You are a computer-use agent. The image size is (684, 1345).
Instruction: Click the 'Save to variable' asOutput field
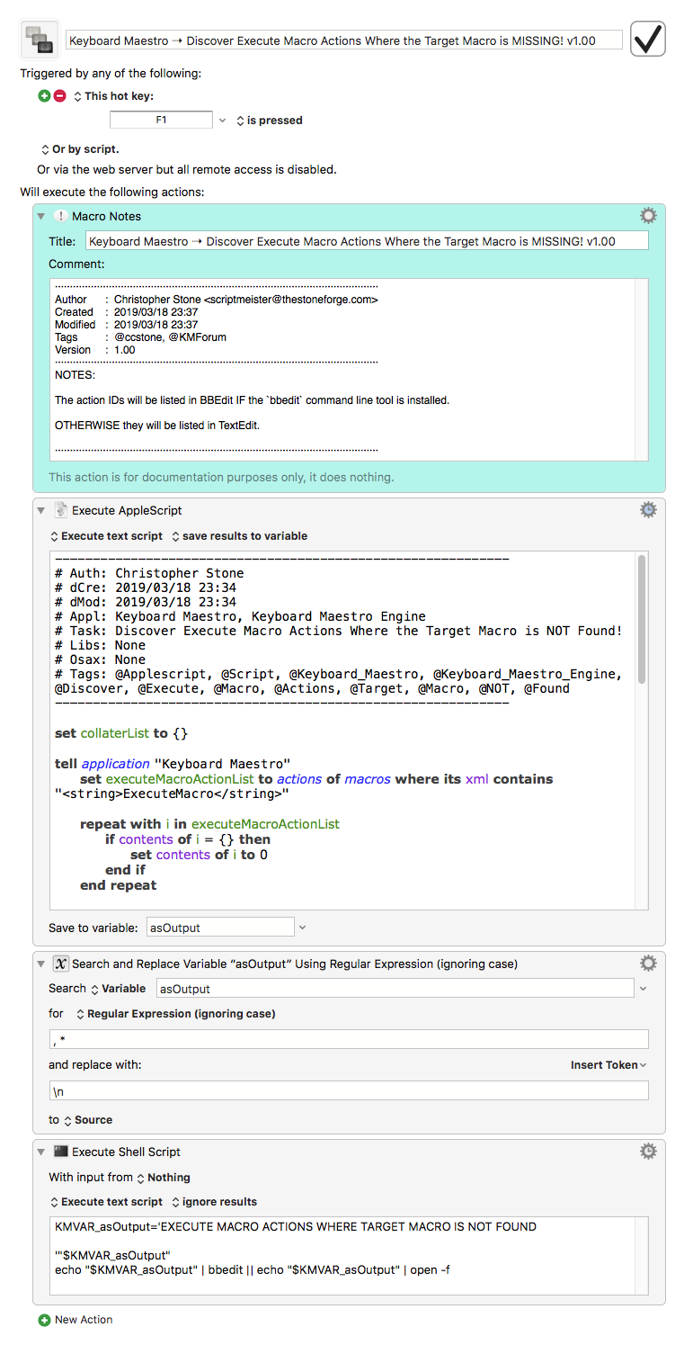220,928
